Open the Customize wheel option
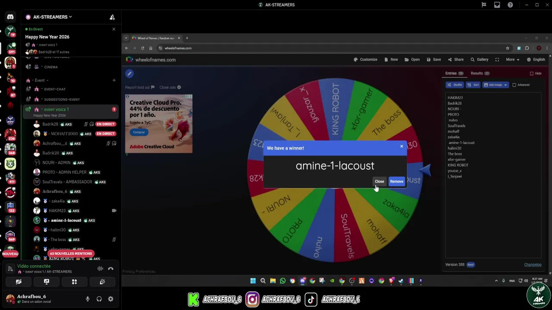This screenshot has height=310, width=552. 365,60
